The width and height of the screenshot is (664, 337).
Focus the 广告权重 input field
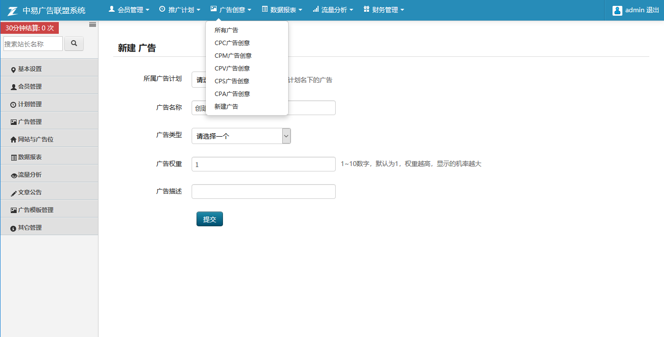(263, 165)
